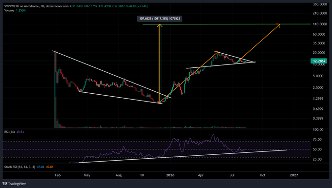Click the Stoch RSI value 47.04

[x=41, y=167]
